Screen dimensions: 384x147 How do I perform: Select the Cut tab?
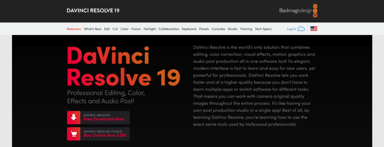pyautogui.click(x=115, y=29)
